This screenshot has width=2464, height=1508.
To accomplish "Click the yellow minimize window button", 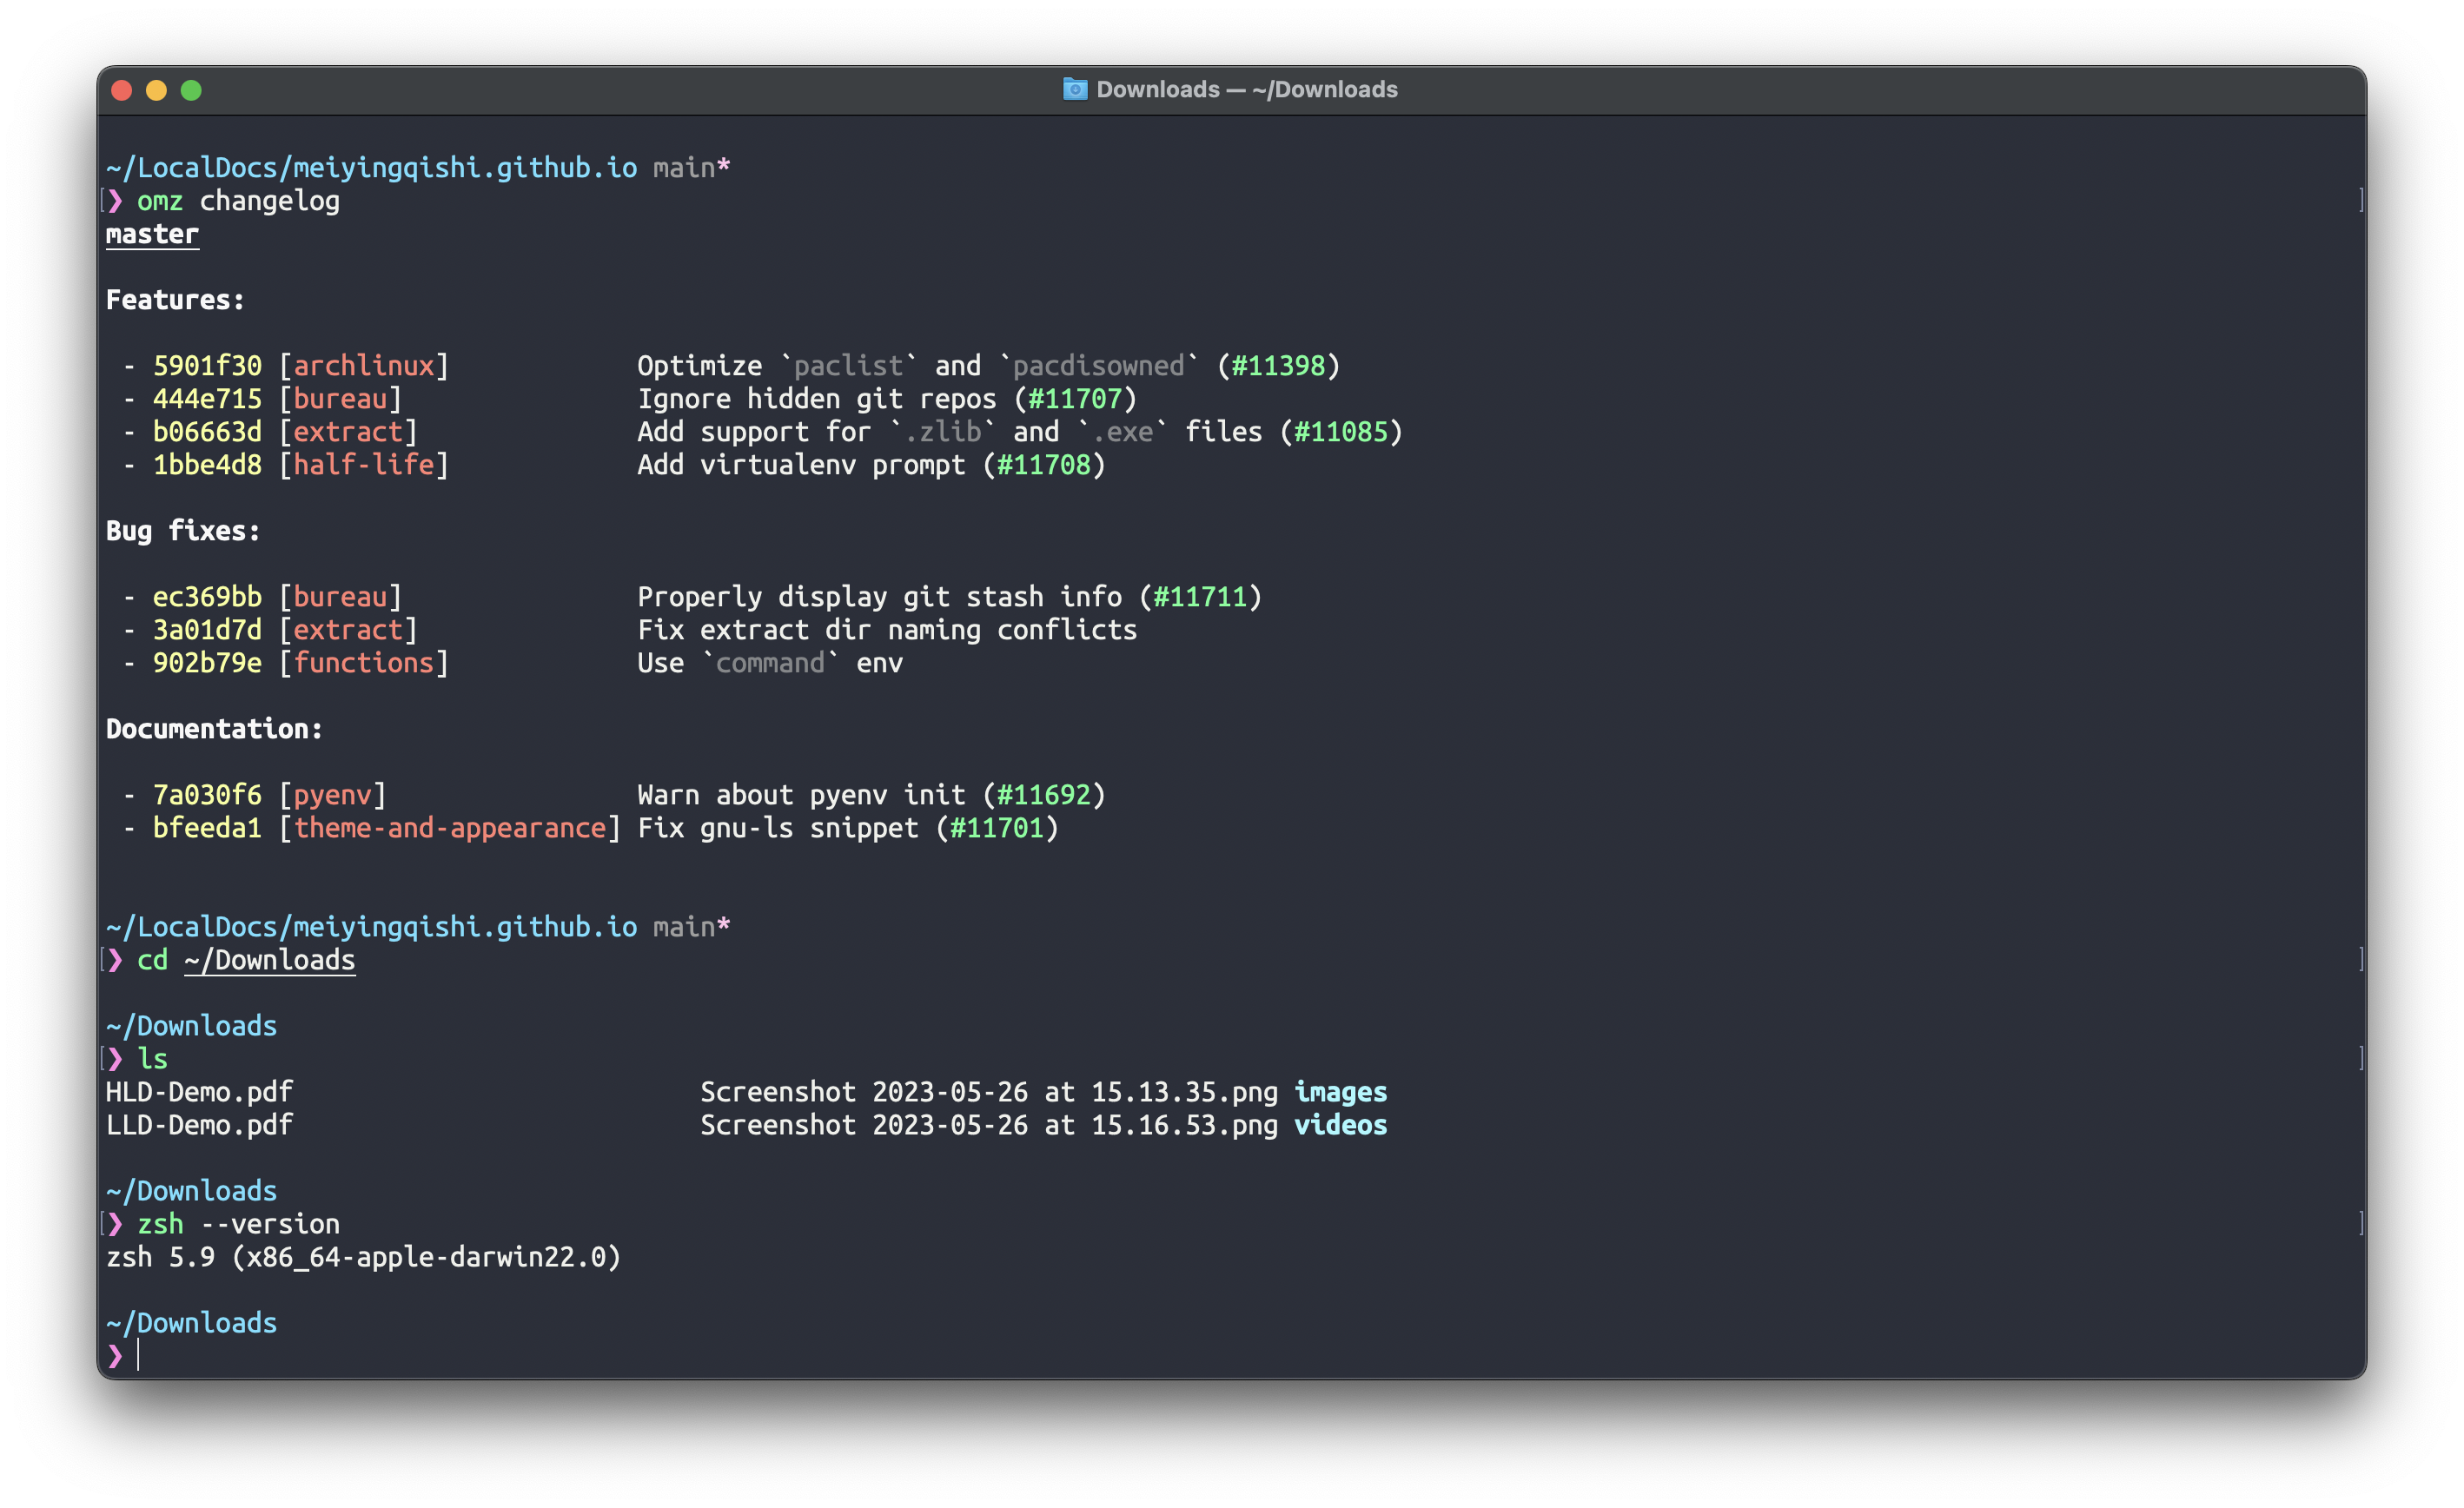I will point(156,91).
